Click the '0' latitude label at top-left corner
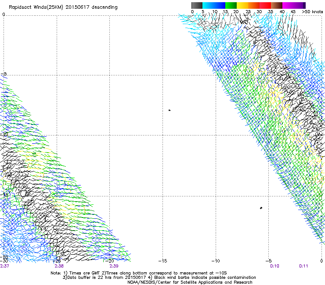The image size is (325, 285). [x=4, y=14]
